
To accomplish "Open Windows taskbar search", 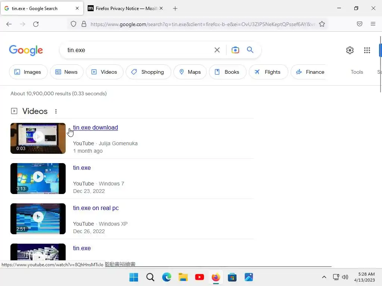I will (150, 277).
